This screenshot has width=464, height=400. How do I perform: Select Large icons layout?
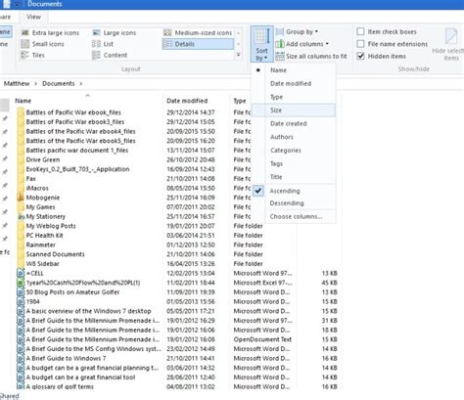[114, 33]
